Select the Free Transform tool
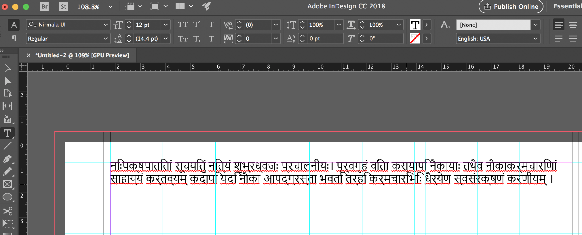 pyautogui.click(x=8, y=224)
